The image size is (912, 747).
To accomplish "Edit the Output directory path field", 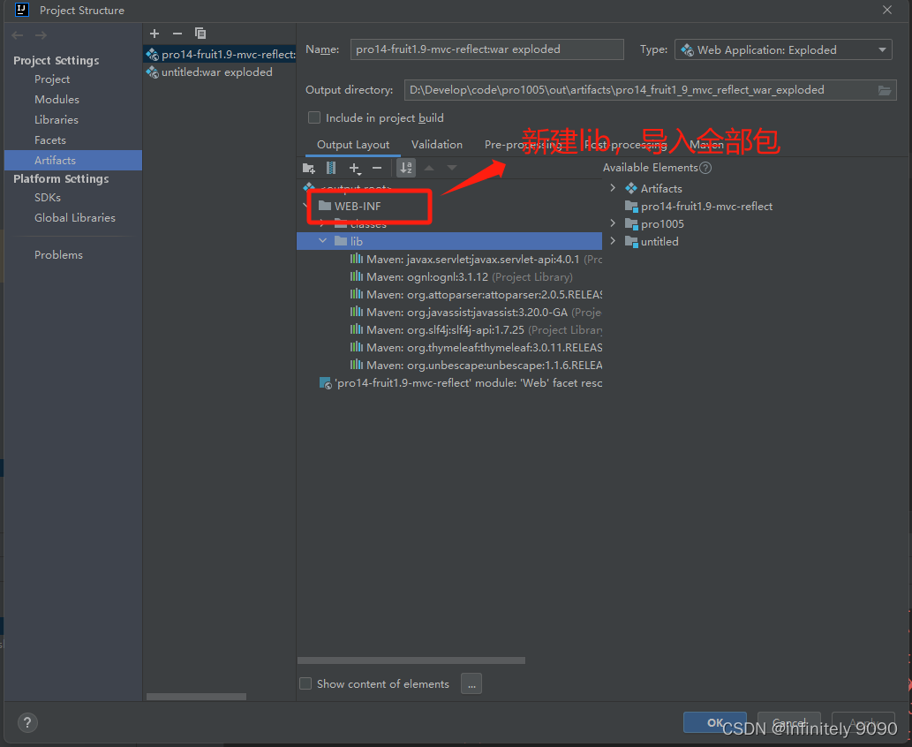I will tap(651, 90).
